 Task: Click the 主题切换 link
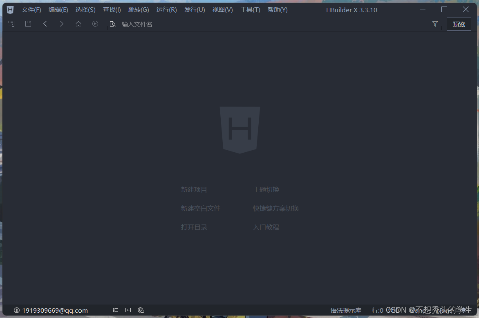click(x=266, y=189)
